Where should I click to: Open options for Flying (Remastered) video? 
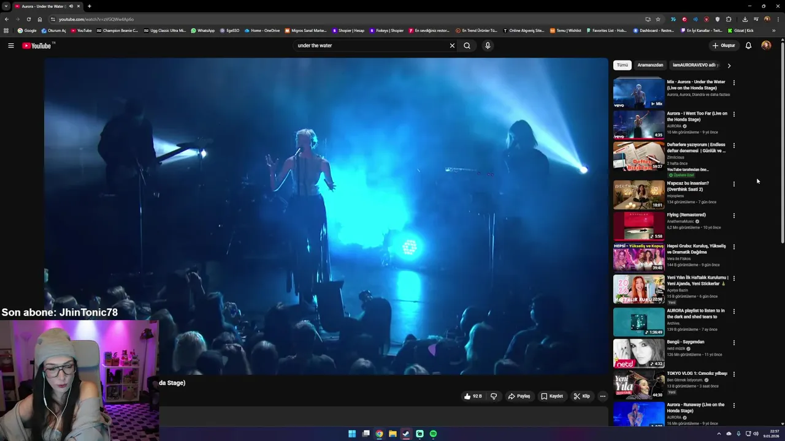click(x=733, y=216)
